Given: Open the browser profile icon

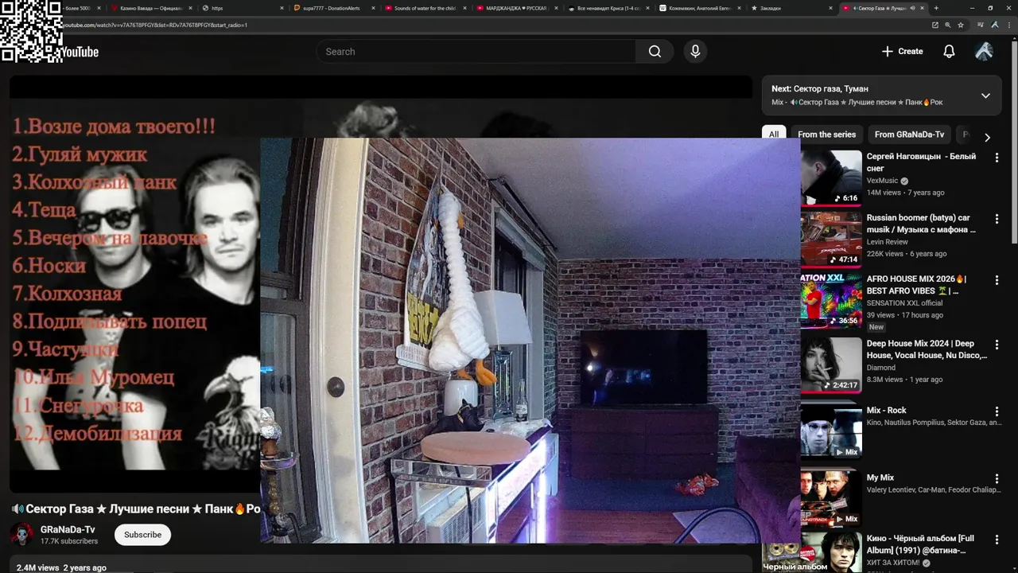Looking at the screenshot, I should click(x=995, y=25).
